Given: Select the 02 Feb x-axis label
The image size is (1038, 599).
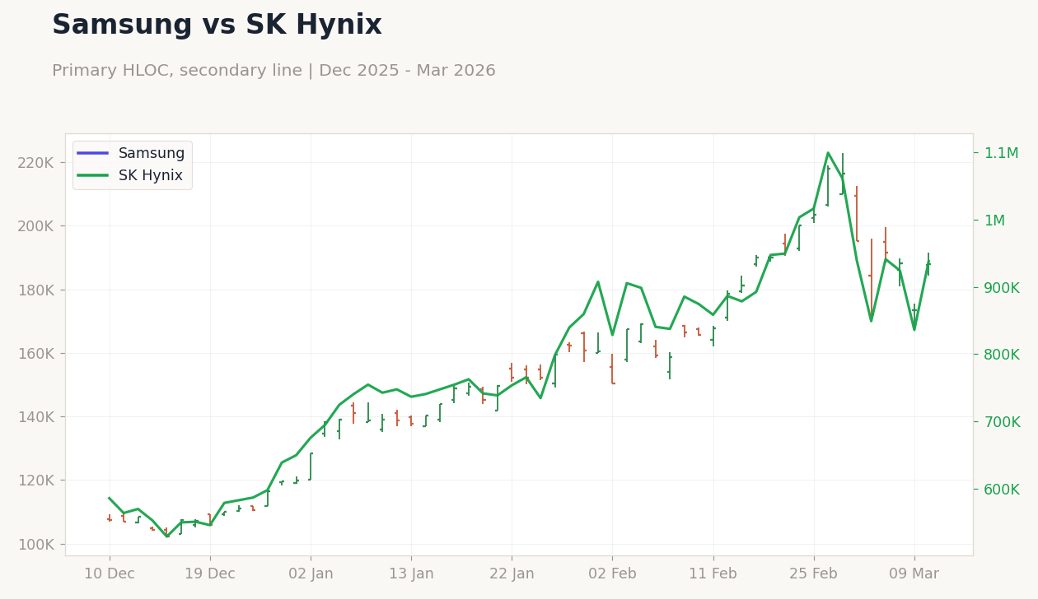Looking at the screenshot, I should (612, 574).
